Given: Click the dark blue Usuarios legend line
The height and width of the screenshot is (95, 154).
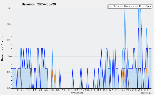Looking at the screenshot, I should (x=122, y=6).
